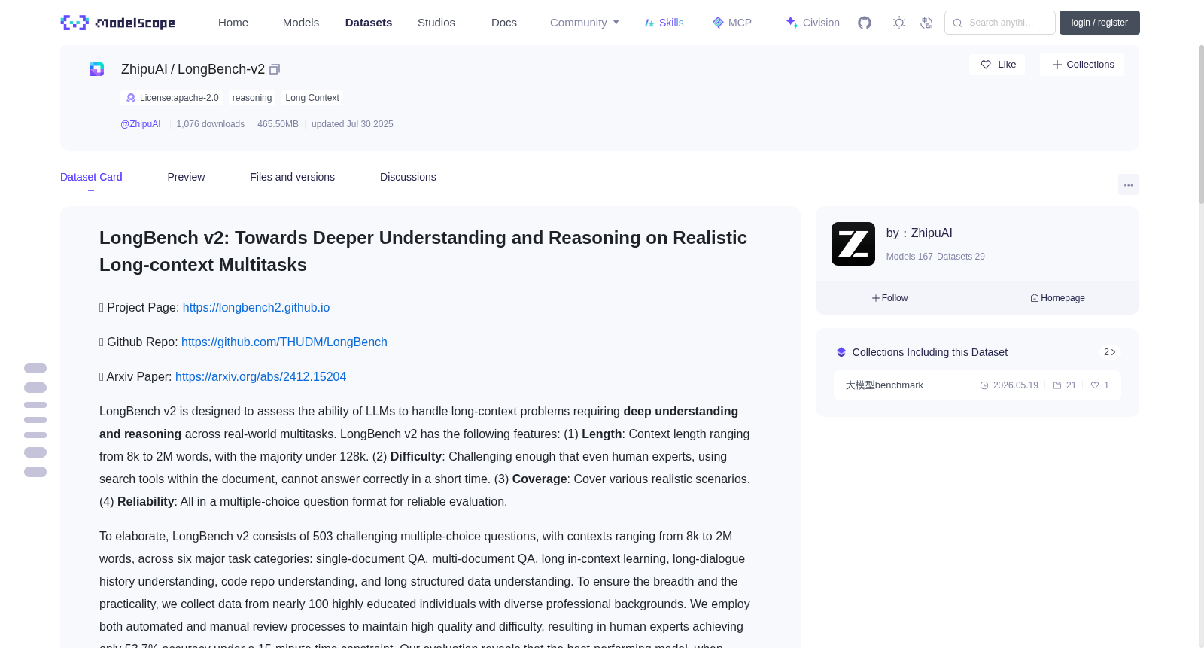Click the search magnifier icon
This screenshot has width=1204, height=648.
coord(957,23)
